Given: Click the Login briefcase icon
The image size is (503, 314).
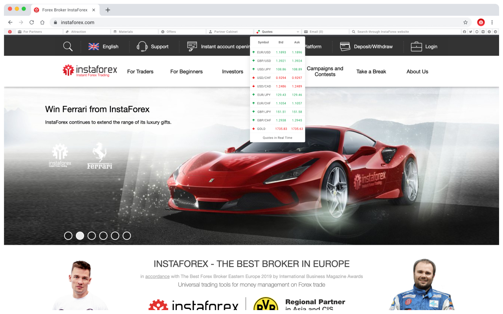Looking at the screenshot, I should point(416,46).
